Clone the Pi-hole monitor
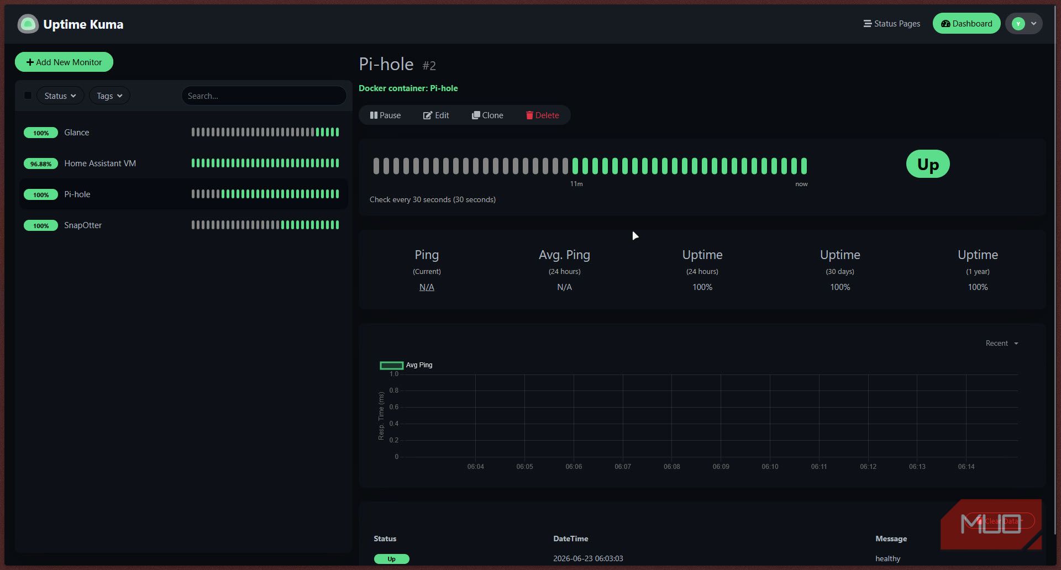The height and width of the screenshot is (570, 1061). click(x=487, y=115)
